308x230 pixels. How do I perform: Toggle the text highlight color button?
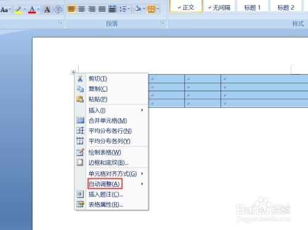tap(18, 9)
